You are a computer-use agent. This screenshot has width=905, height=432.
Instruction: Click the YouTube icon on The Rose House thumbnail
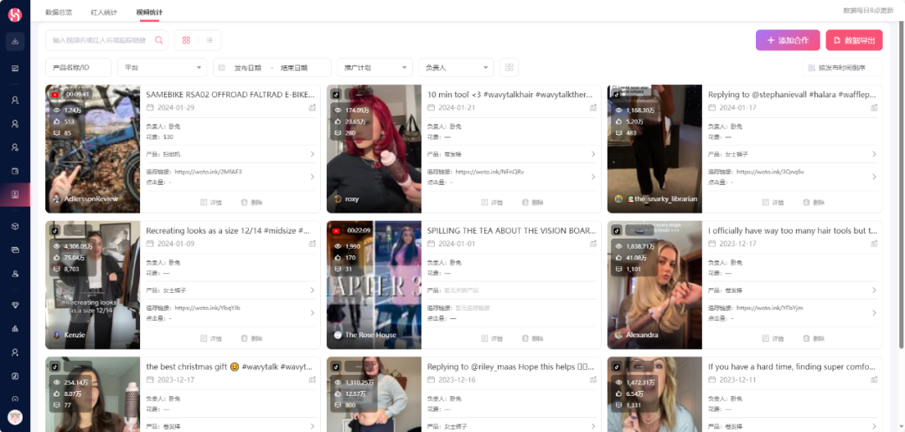coord(336,230)
